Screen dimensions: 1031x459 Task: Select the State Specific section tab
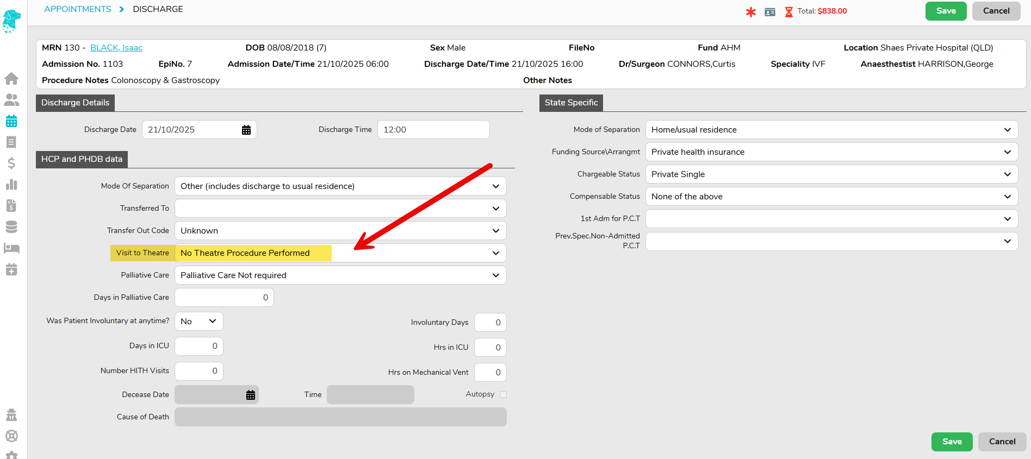pyautogui.click(x=571, y=103)
